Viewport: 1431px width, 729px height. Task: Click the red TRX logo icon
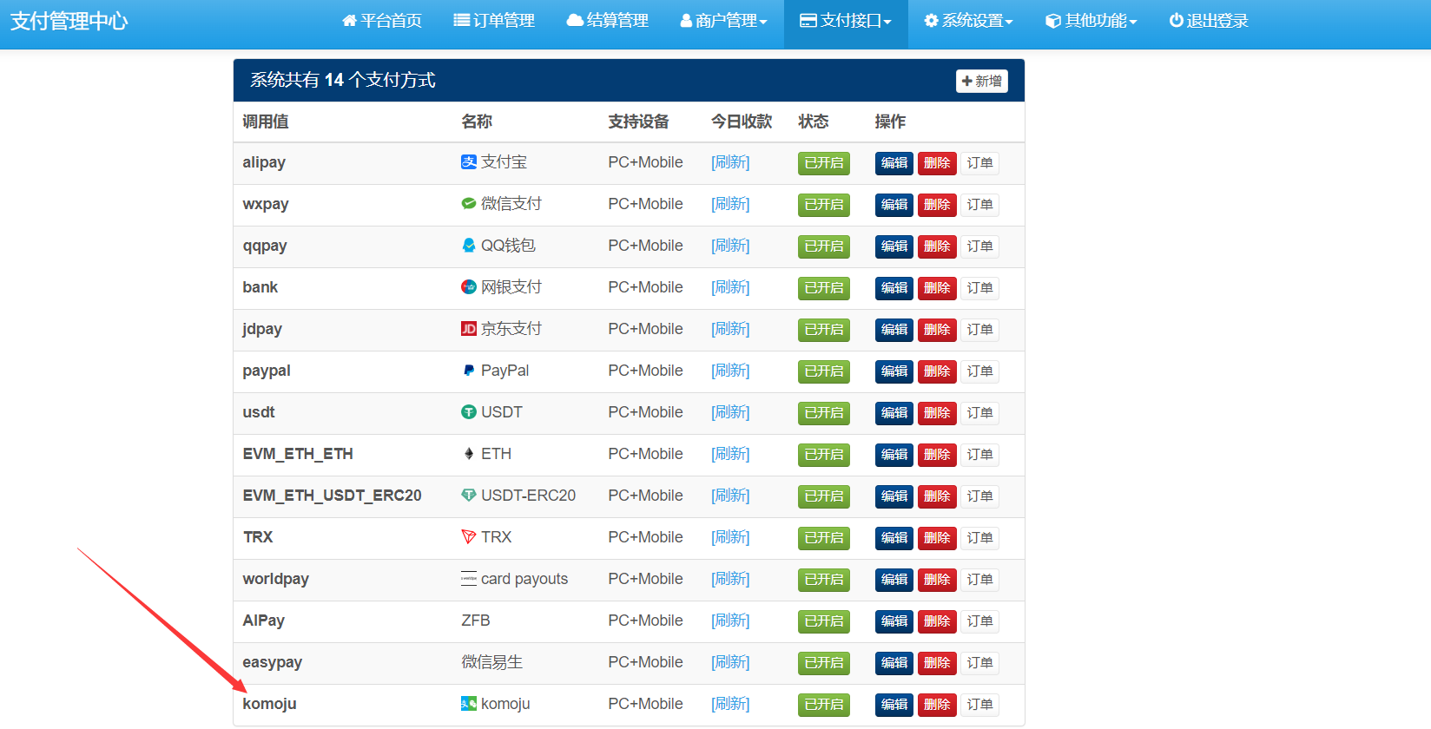pyautogui.click(x=469, y=537)
